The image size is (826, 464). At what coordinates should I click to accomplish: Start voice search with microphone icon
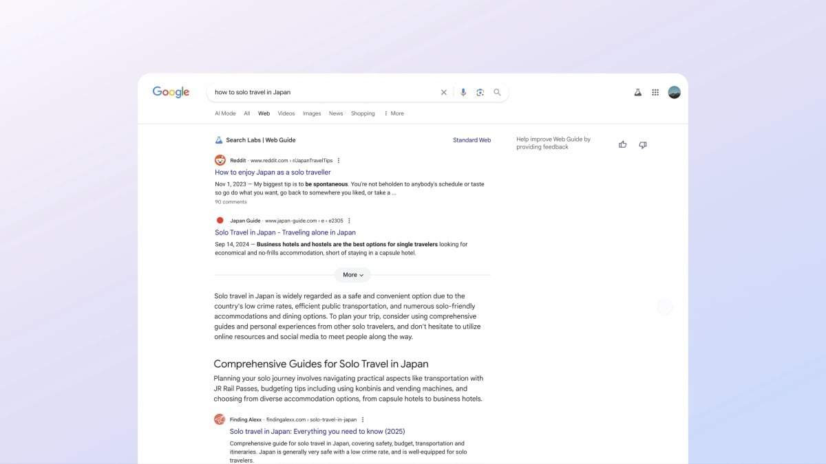[x=463, y=92]
